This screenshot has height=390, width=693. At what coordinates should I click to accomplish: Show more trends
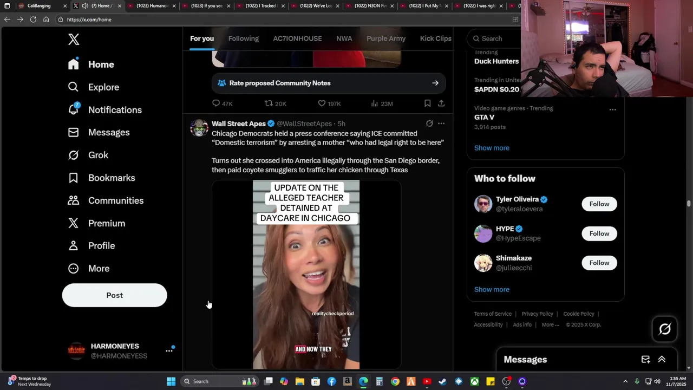492,148
